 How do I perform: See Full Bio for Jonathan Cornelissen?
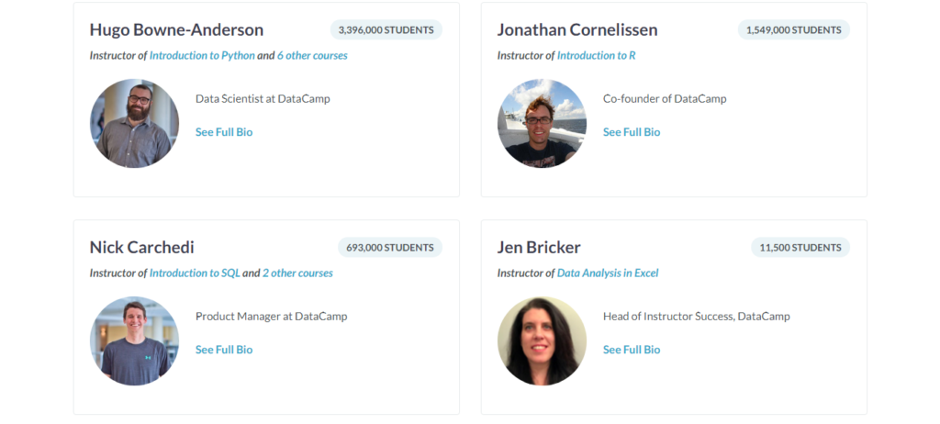point(632,132)
